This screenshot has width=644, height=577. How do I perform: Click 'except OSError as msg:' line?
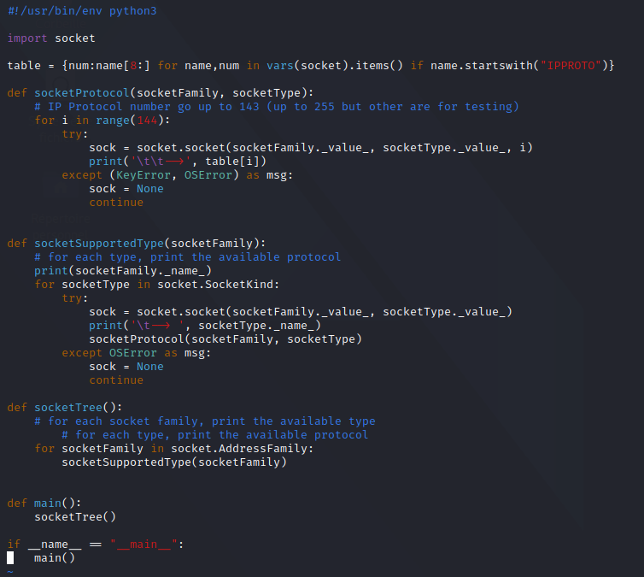click(x=137, y=352)
